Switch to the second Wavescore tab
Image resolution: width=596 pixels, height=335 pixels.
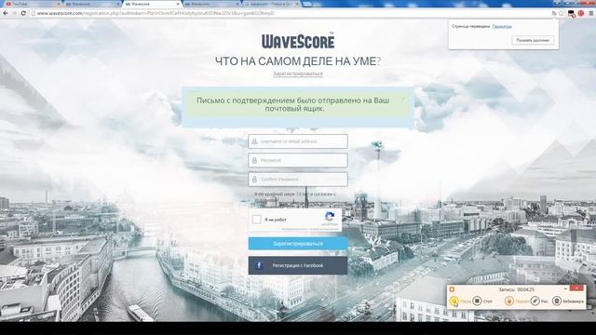click(92, 4)
